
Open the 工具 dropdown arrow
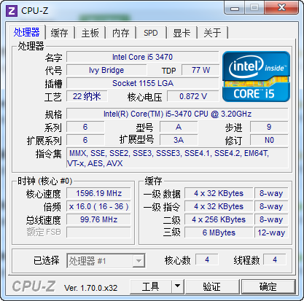coord(178,286)
